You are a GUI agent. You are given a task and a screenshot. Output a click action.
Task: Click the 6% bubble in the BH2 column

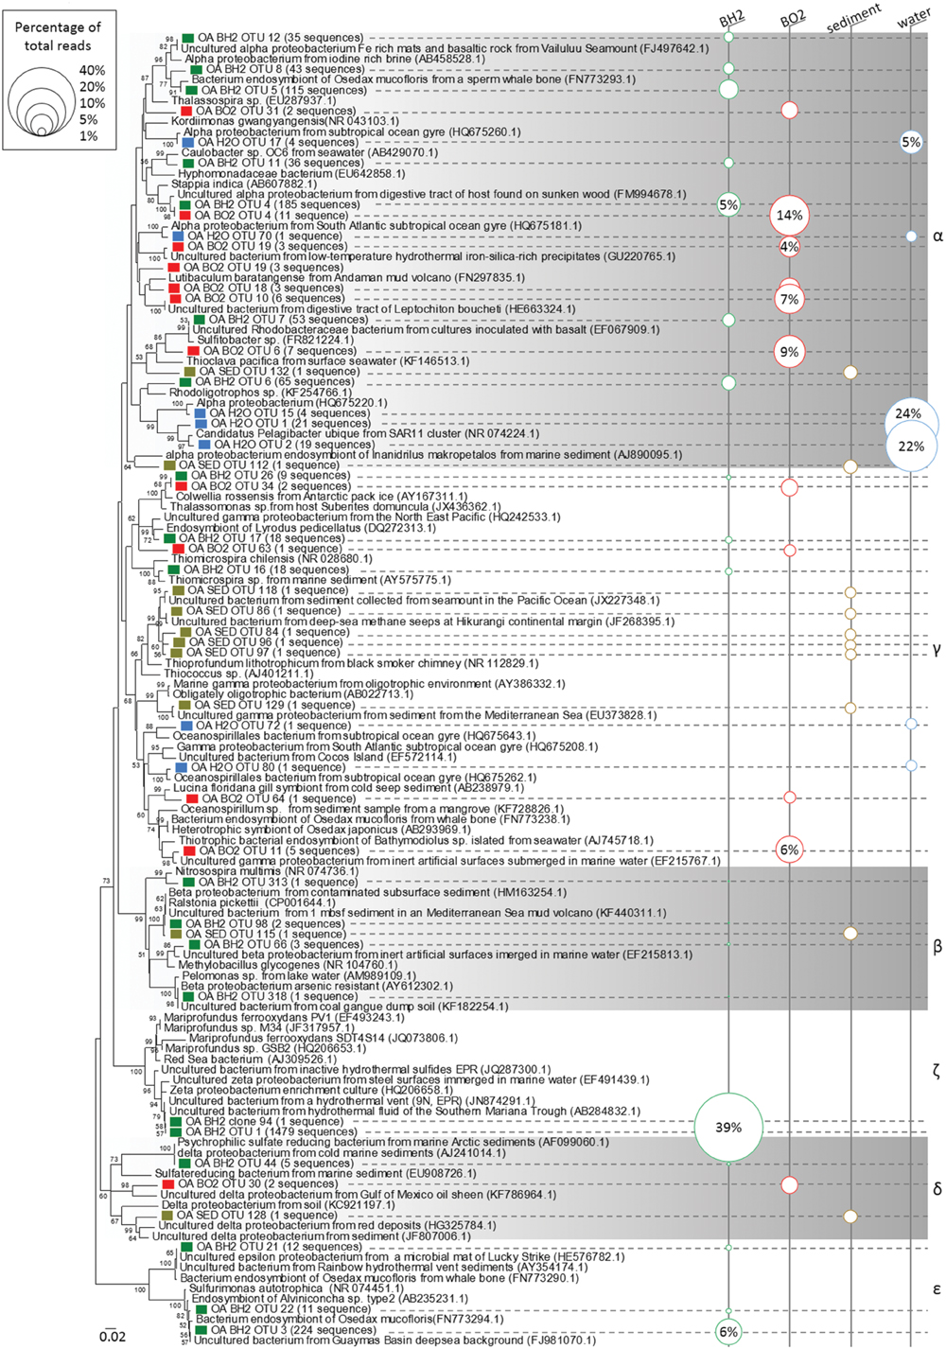pos(728,1331)
